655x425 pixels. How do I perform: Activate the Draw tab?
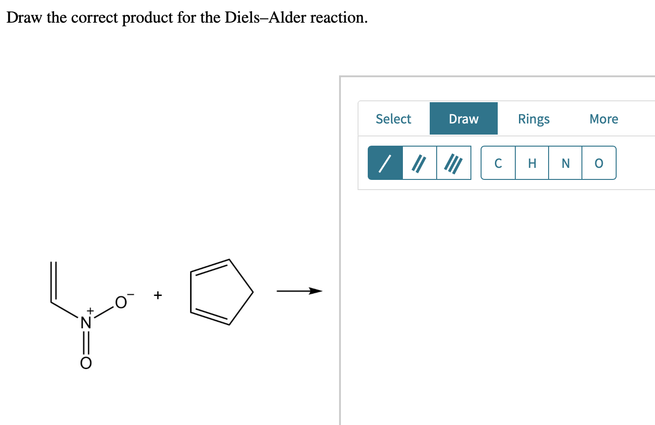click(x=463, y=119)
